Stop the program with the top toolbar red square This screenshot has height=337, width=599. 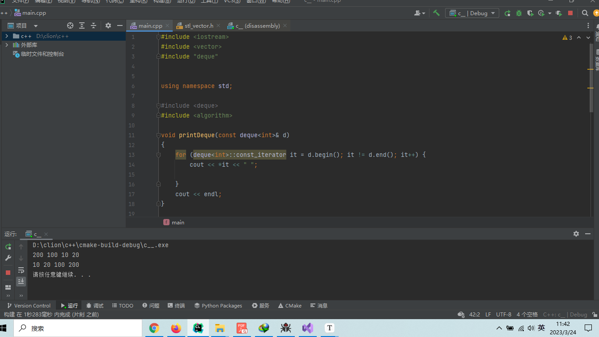click(x=570, y=13)
